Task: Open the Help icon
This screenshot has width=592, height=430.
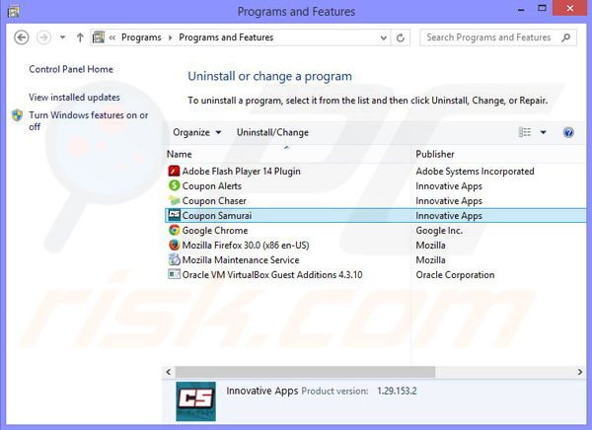Action: [568, 132]
